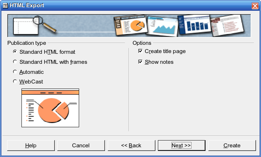Finish export with Create button
The height and width of the screenshot is (157, 261).
tap(232, 146)
